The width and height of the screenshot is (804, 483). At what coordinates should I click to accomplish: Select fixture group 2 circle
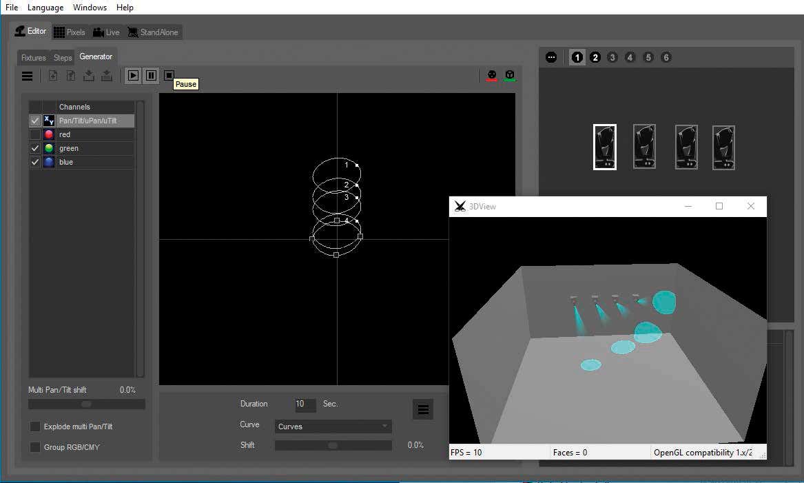pos(595,57)
